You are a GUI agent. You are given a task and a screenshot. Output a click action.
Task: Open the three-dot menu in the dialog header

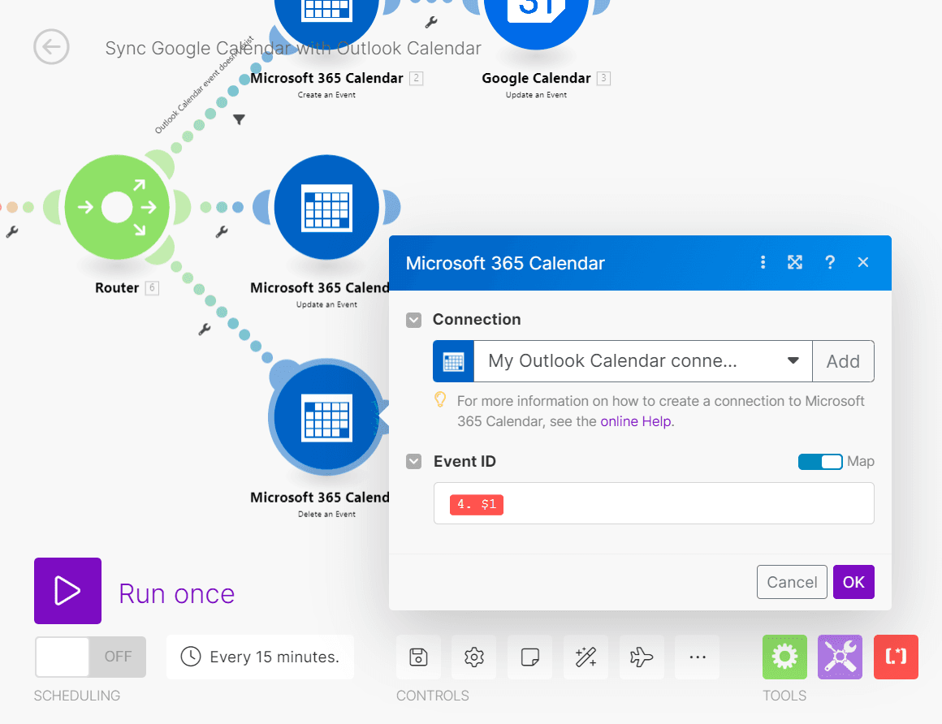(763, 262)
